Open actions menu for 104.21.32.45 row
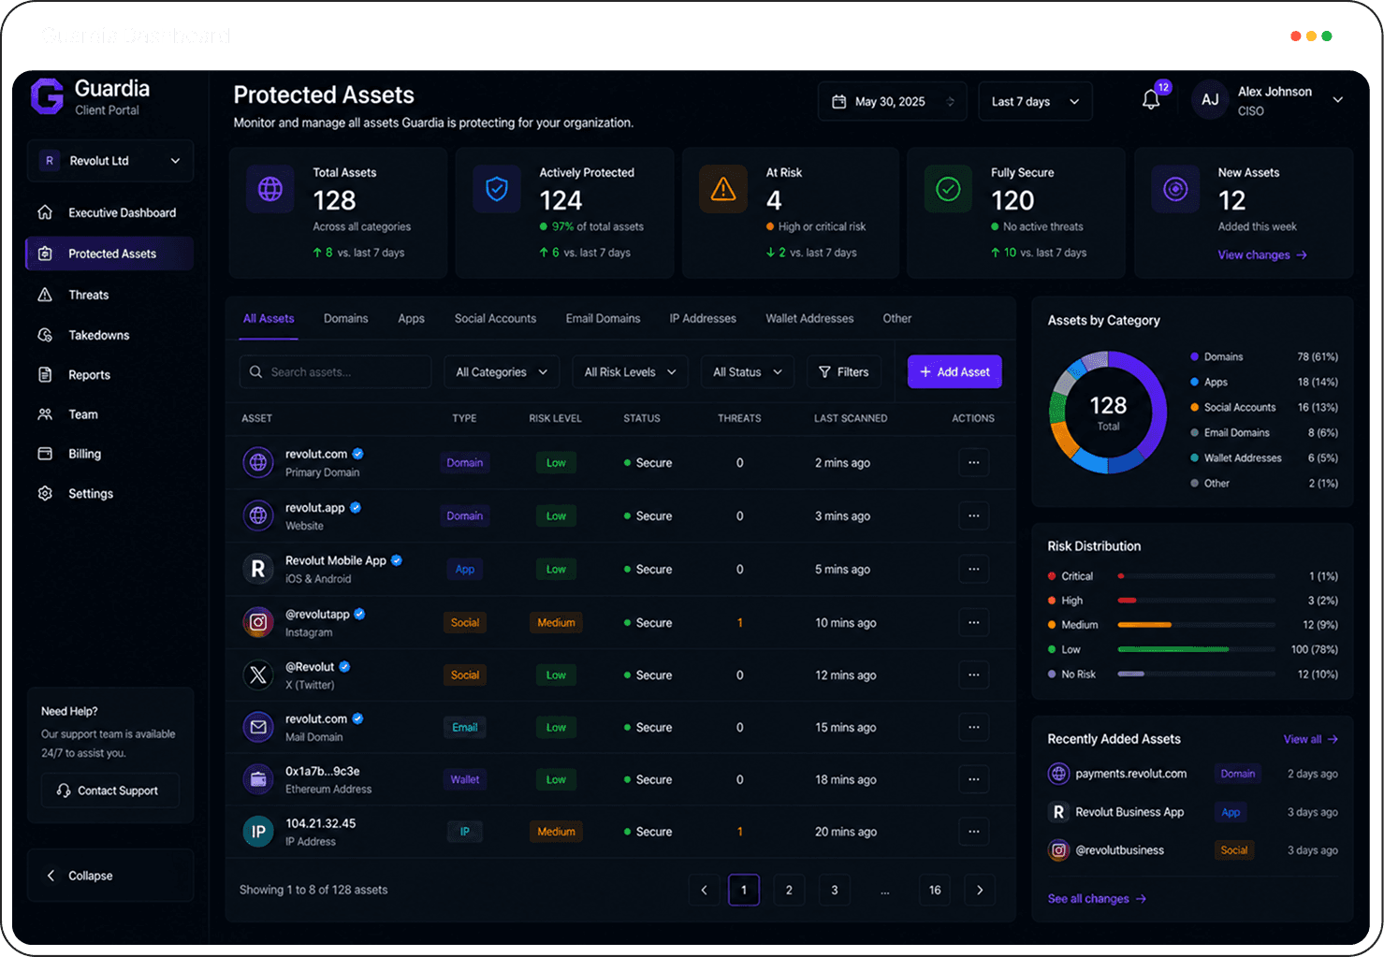 (x=973, y=832)
